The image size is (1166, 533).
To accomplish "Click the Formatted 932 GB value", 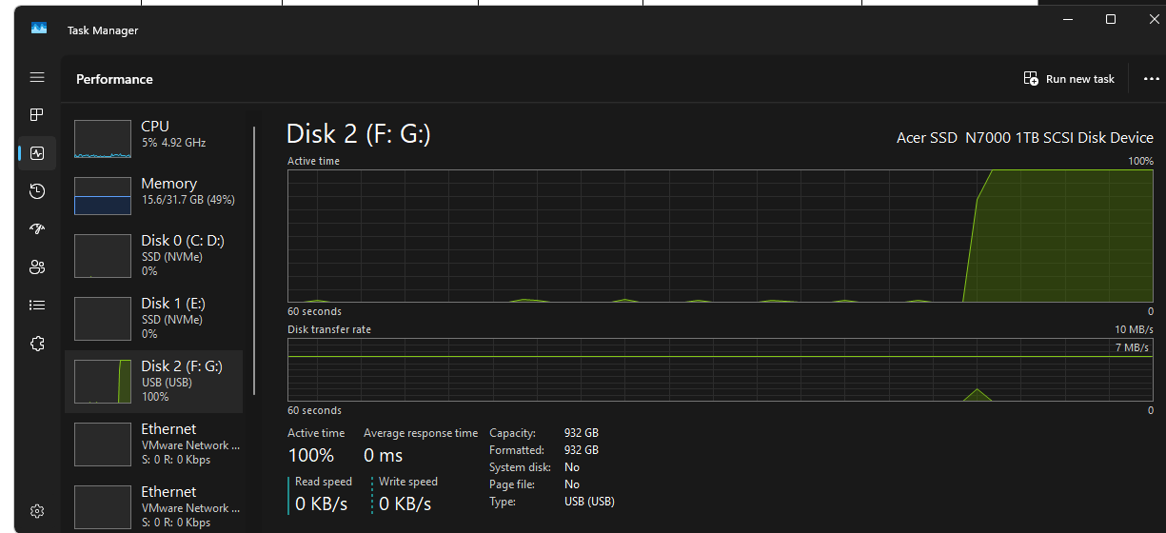I will pyautogui.click(x=582, y=450).
